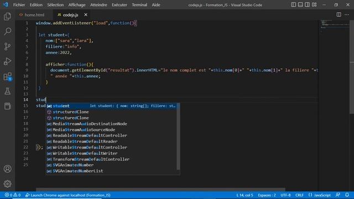Click the afficher function definition line

pos(69,64)
